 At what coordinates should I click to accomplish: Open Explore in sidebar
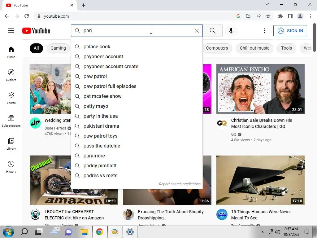click(x=11, y=75)
